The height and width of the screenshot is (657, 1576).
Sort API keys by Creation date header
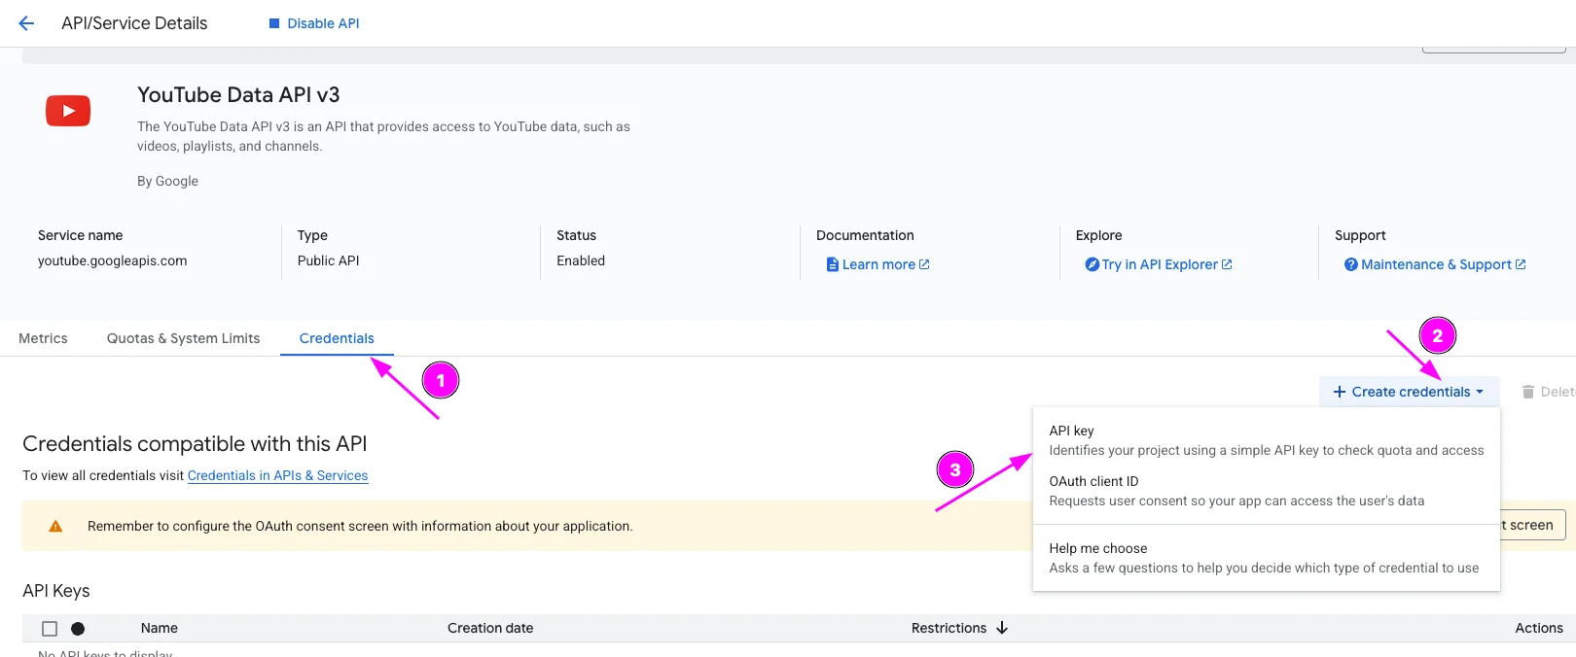click(489, 628)
